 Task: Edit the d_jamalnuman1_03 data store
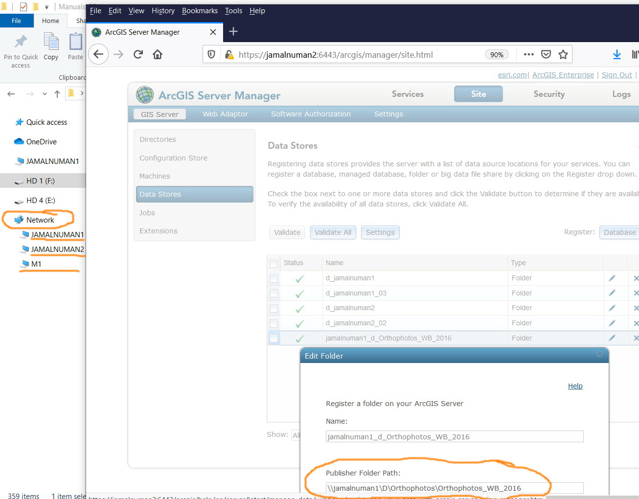pos(612,293)
